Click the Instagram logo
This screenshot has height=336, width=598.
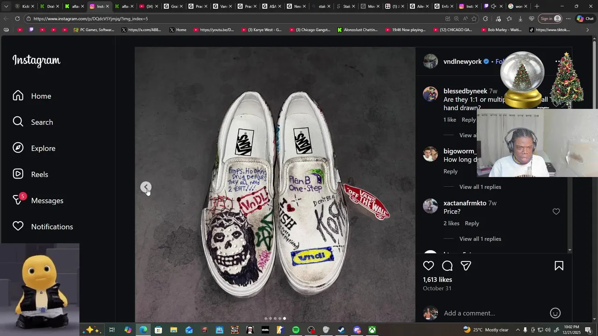click(36, 61)
